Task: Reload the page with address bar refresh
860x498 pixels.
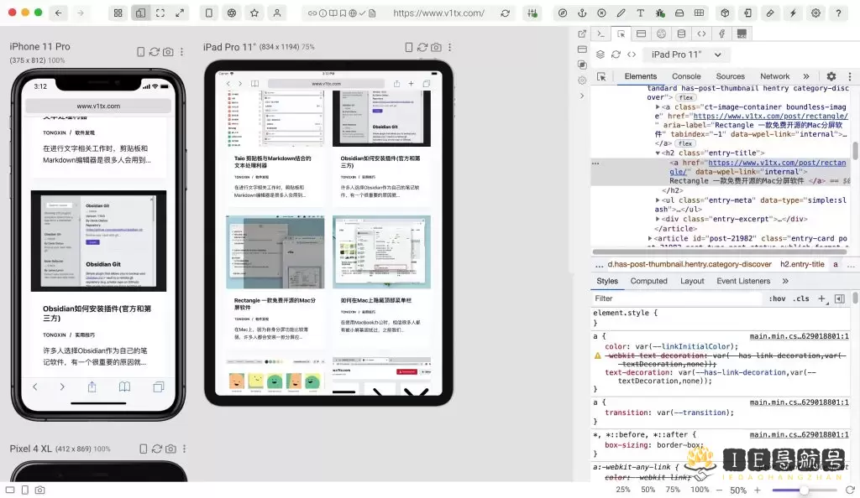Action: coord(505,13)
